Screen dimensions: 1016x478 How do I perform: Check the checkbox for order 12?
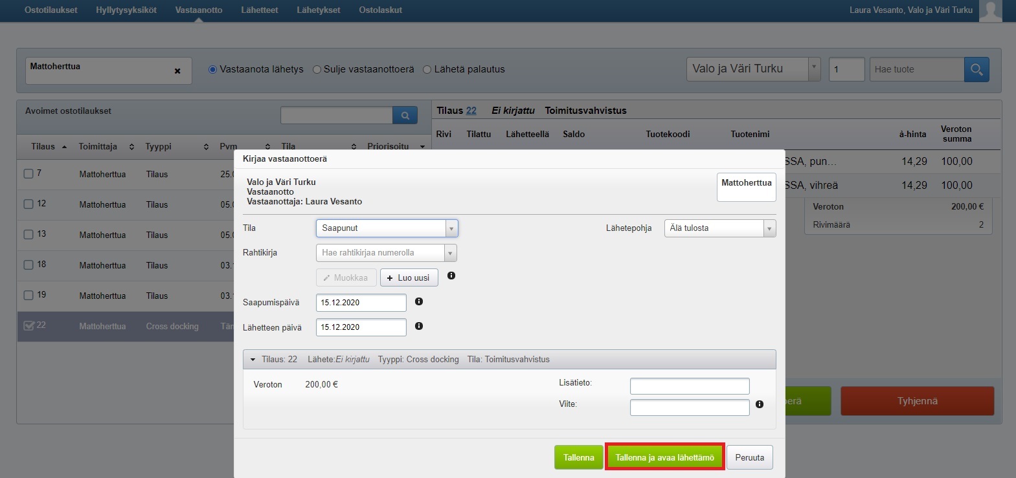point(28,204)
